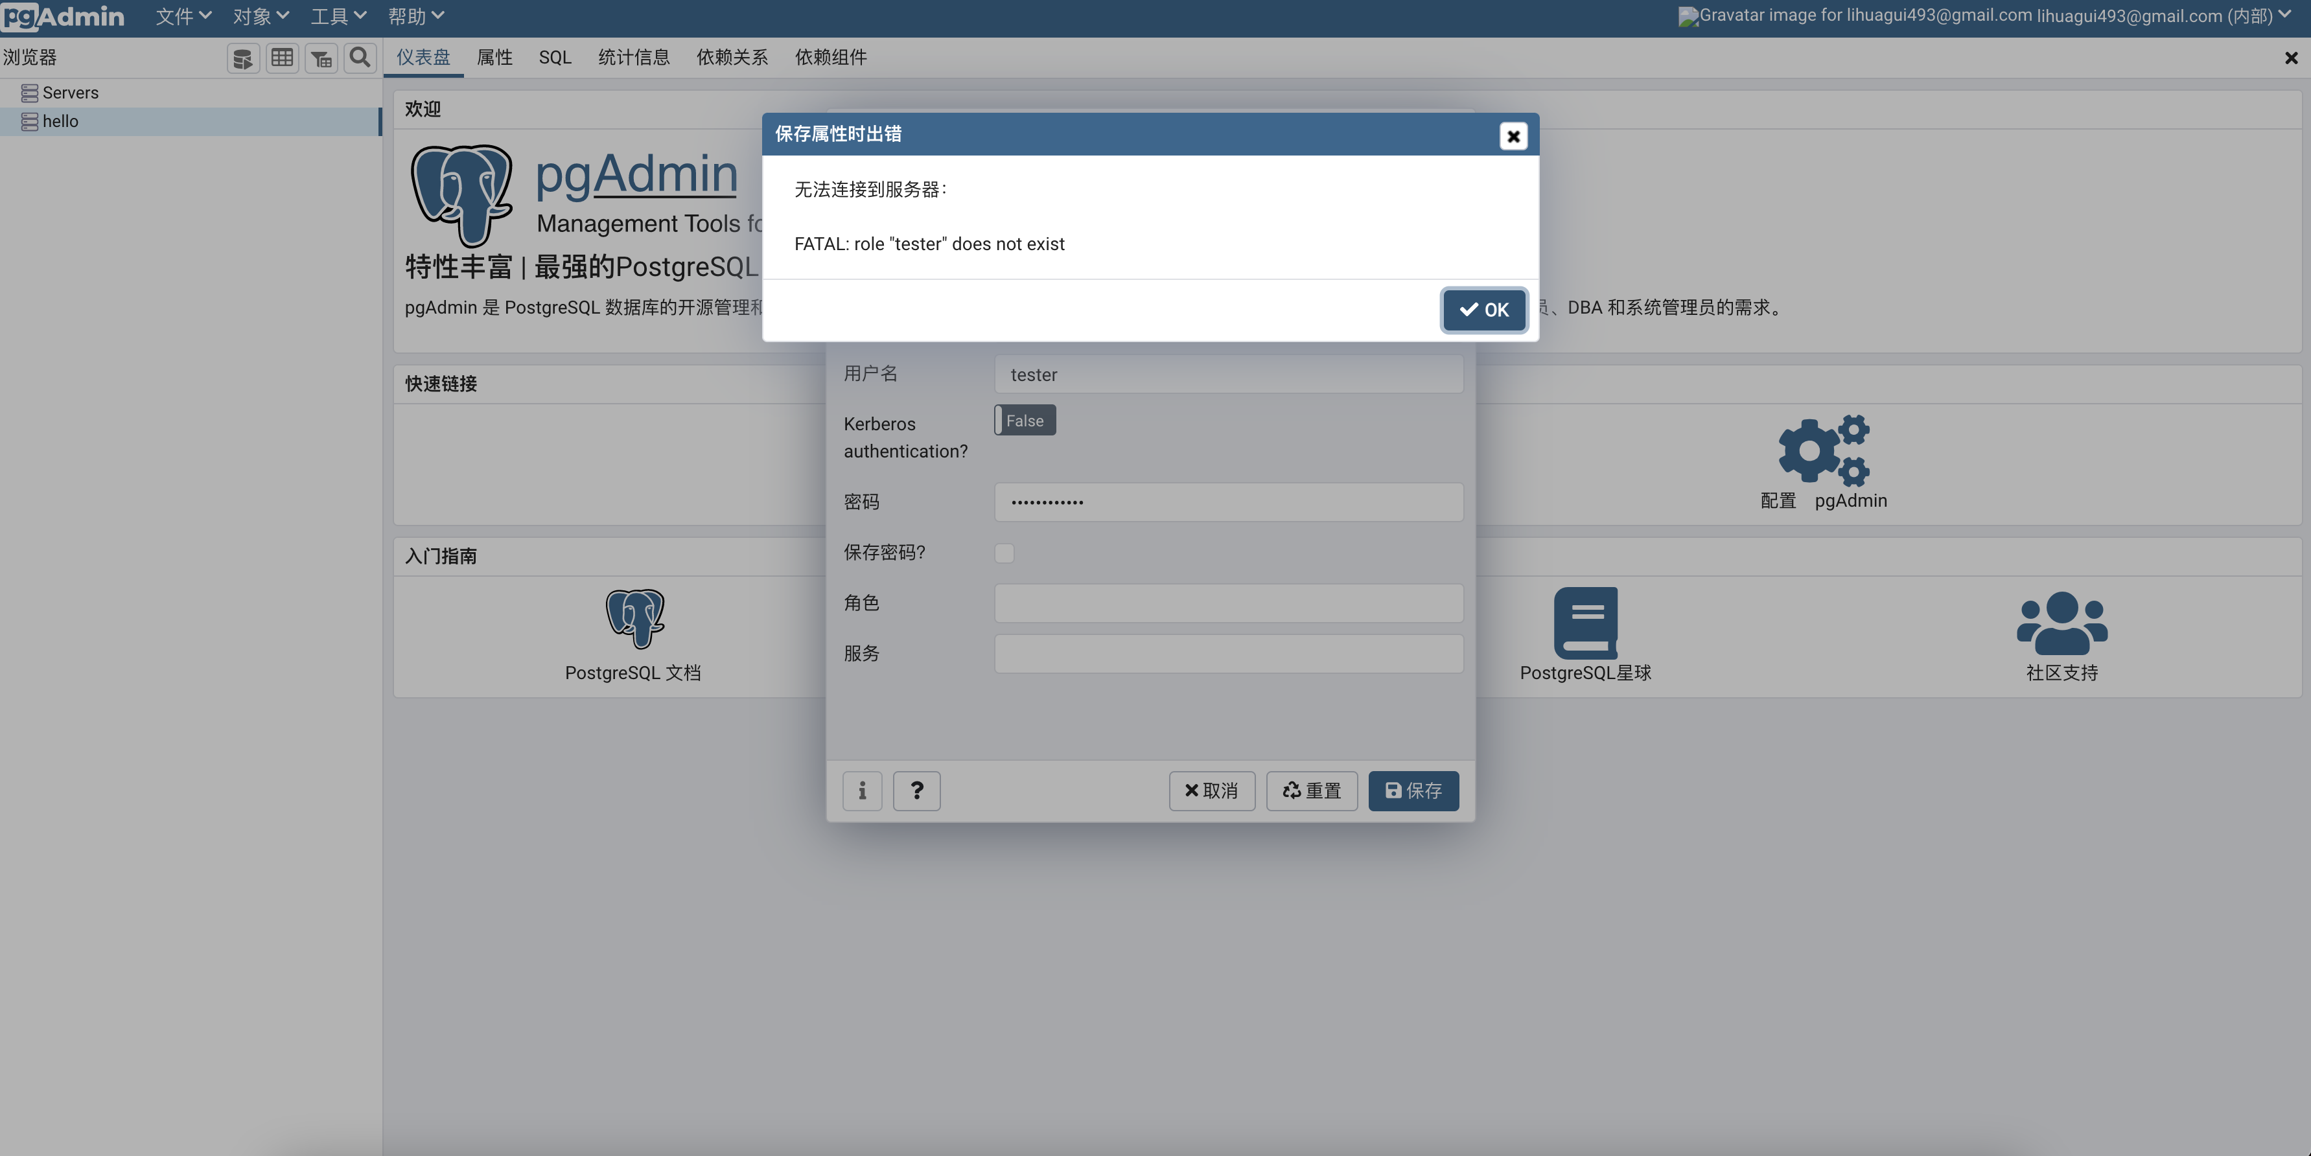Open the user account dropdown

tap(2164, 16)
